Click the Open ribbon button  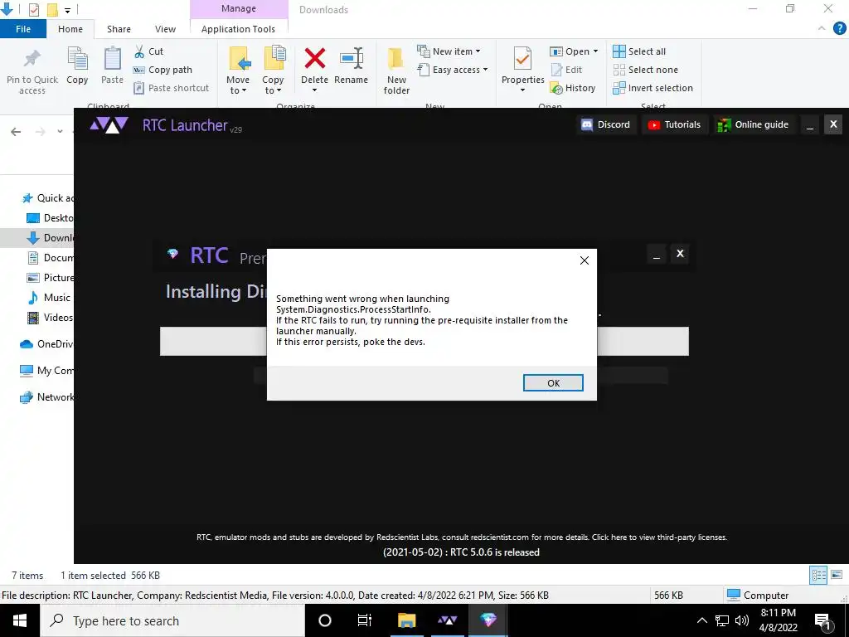[x=570, y=51]
